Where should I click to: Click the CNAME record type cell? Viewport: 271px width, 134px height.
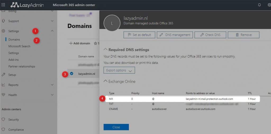click(x=113, y=109)
